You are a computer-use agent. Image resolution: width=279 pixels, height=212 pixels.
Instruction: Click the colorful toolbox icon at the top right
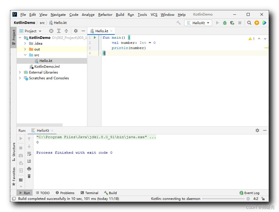point(264,23)
